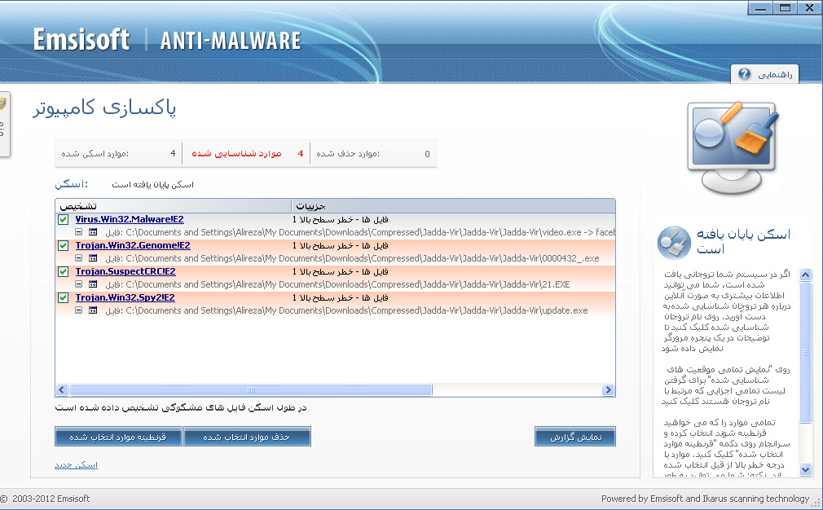The height and width of the screenshot is (510, 823).
Task: Start a new scan via اسکن جدید link
Action: click(x=76, y=465)
